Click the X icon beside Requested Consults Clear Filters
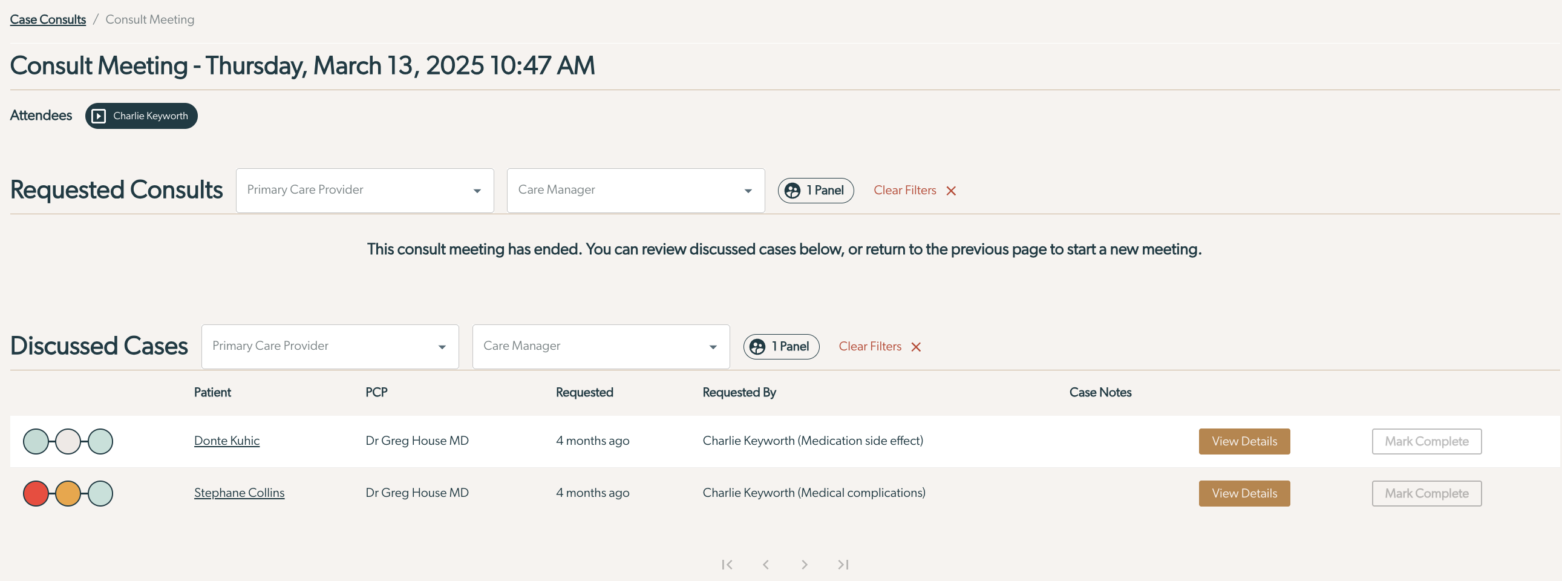Viewport: 1562px width, 581px height. 951,191
